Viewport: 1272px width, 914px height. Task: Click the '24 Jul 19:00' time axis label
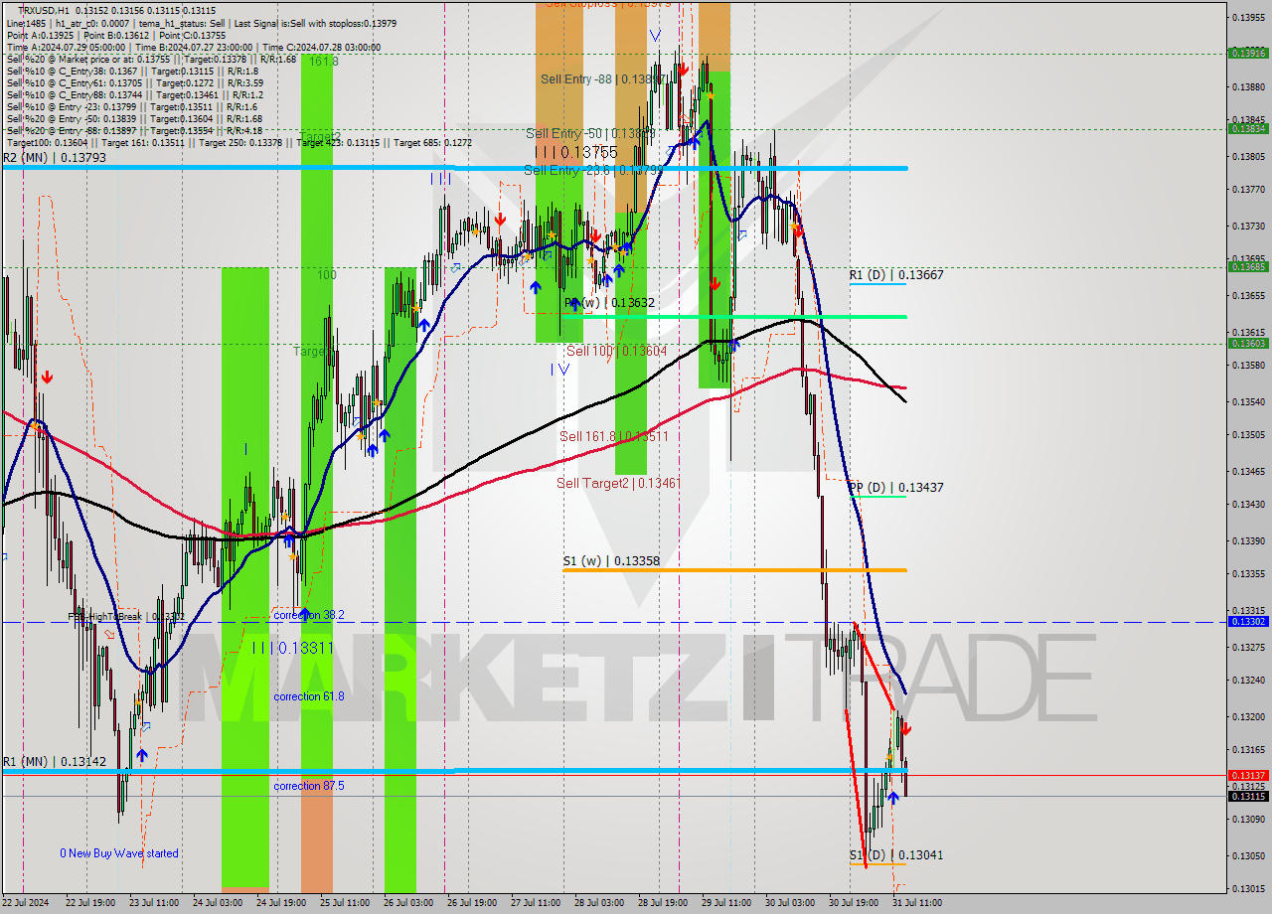(281, 903)
